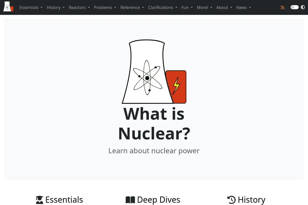Open the News dropdown menu
Viewport: 308px width, 205px height.
244,7
